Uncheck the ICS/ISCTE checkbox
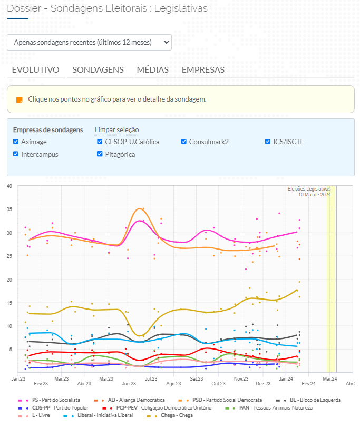Viewport: 360px width, 429px height. [268, 142]
